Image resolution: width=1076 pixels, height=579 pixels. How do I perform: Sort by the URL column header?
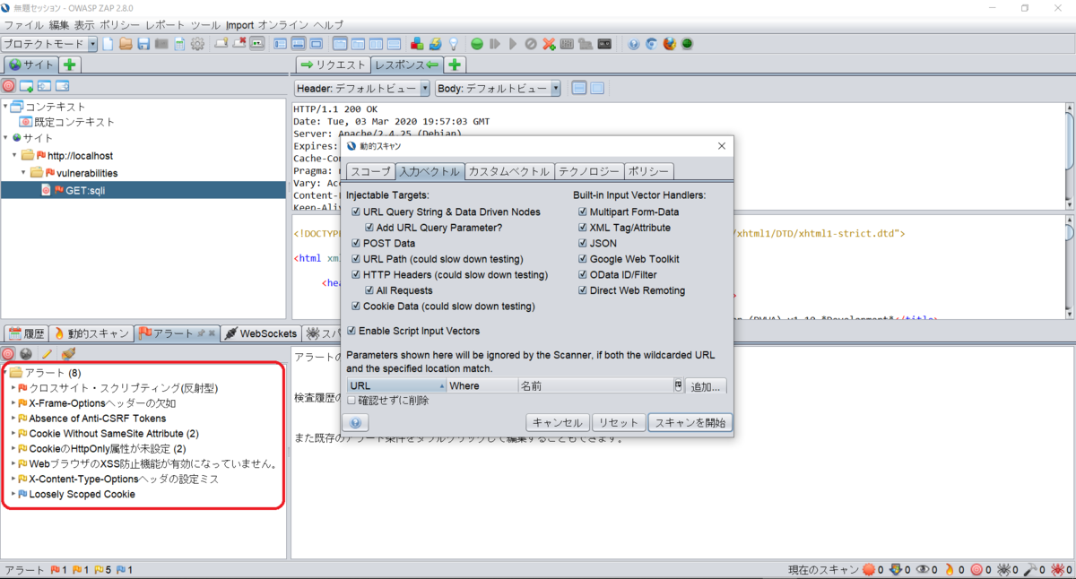396,386
